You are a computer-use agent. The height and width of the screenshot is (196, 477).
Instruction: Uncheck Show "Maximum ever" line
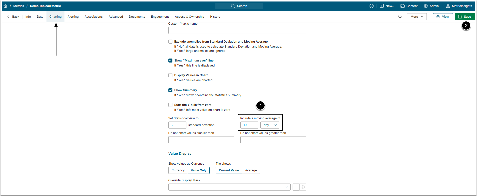pyautogui.click(x=170, y=61)
